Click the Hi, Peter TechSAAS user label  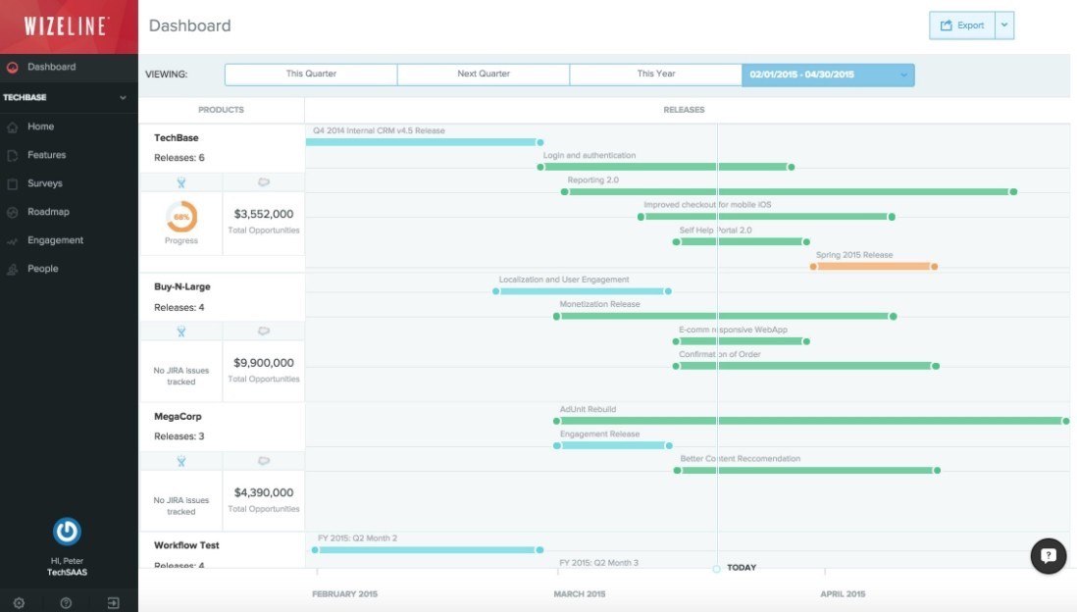[x=67, y=567]
